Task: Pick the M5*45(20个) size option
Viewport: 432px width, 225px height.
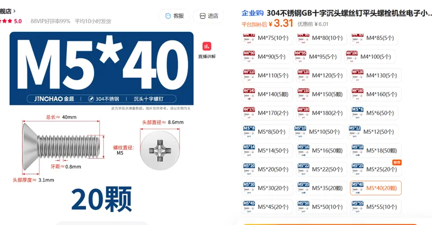Action: tap(267, 207)
